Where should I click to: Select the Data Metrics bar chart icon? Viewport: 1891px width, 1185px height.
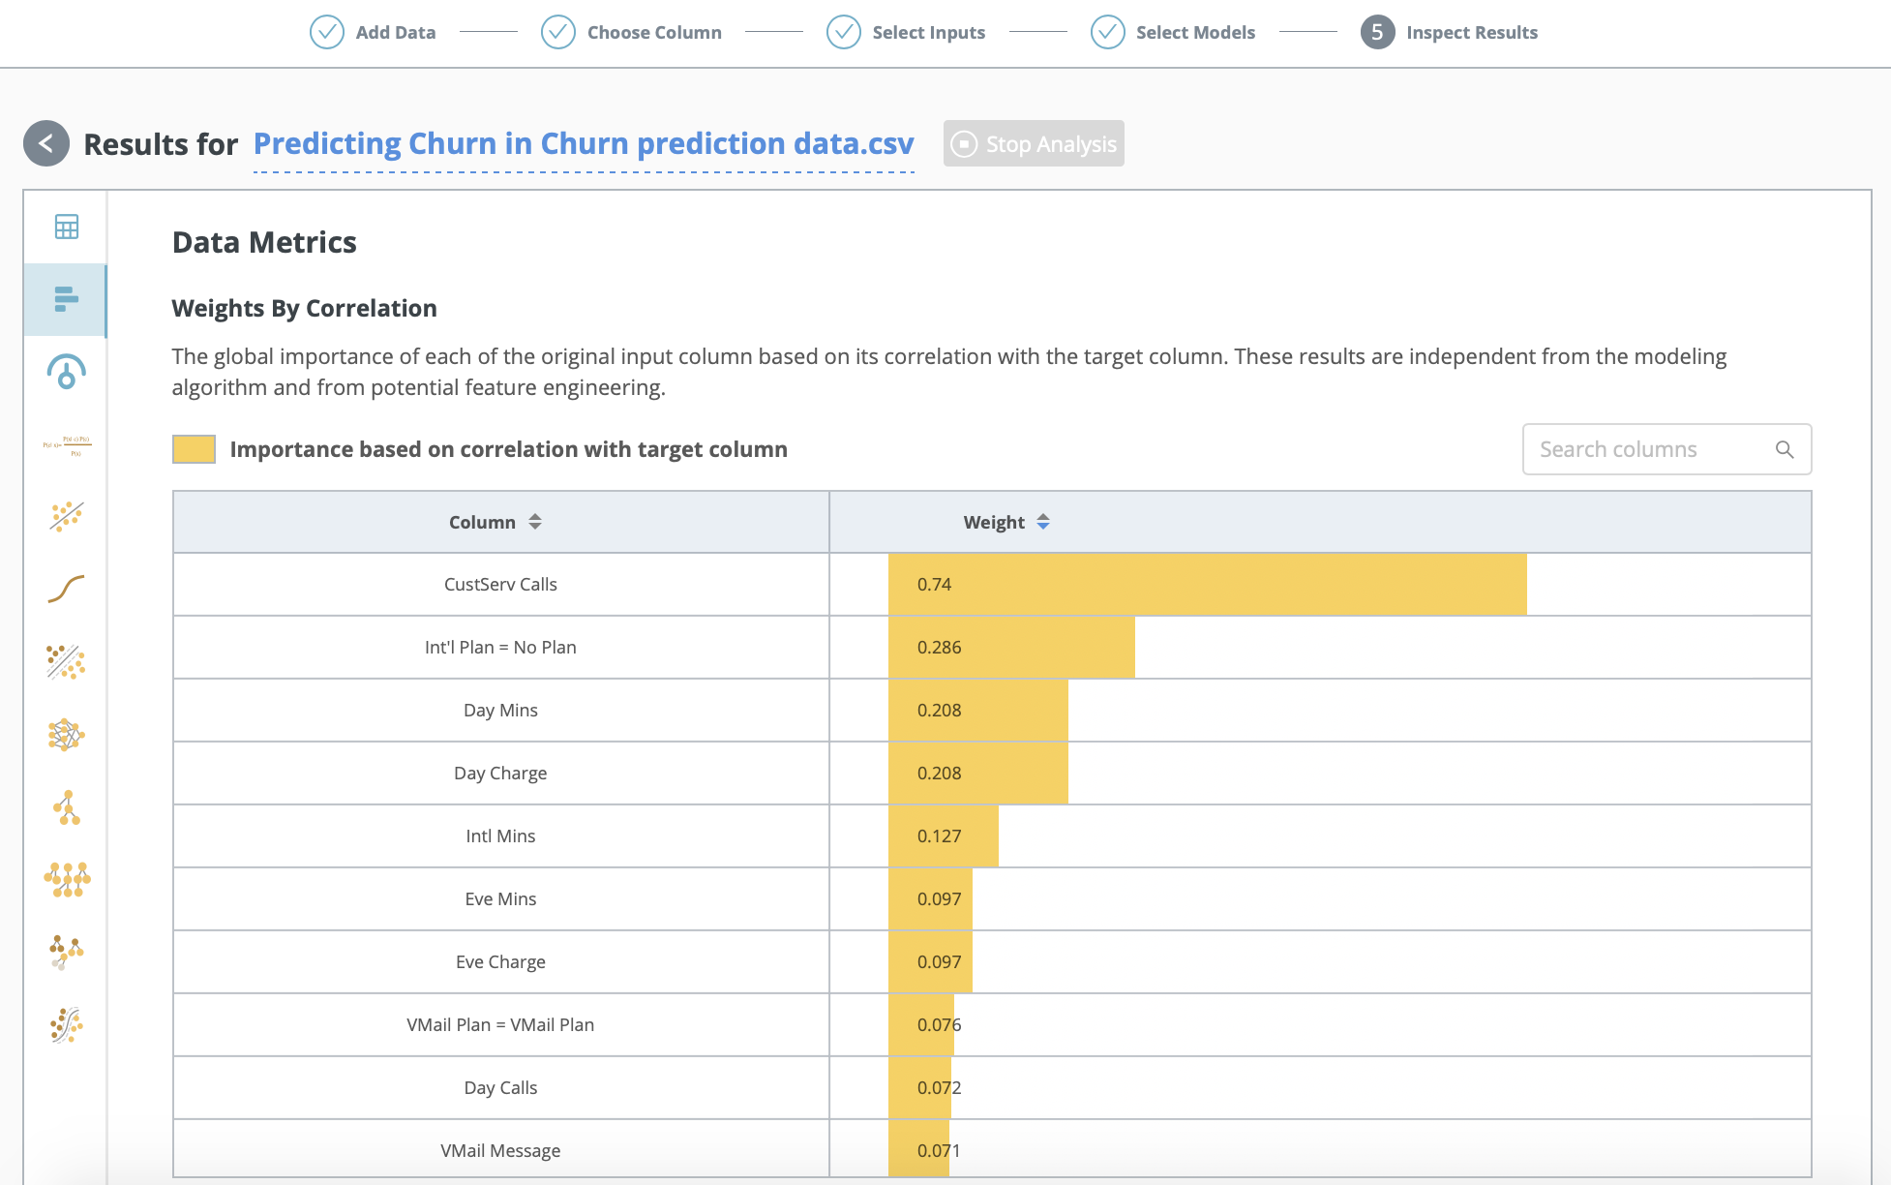pos(65,300)
